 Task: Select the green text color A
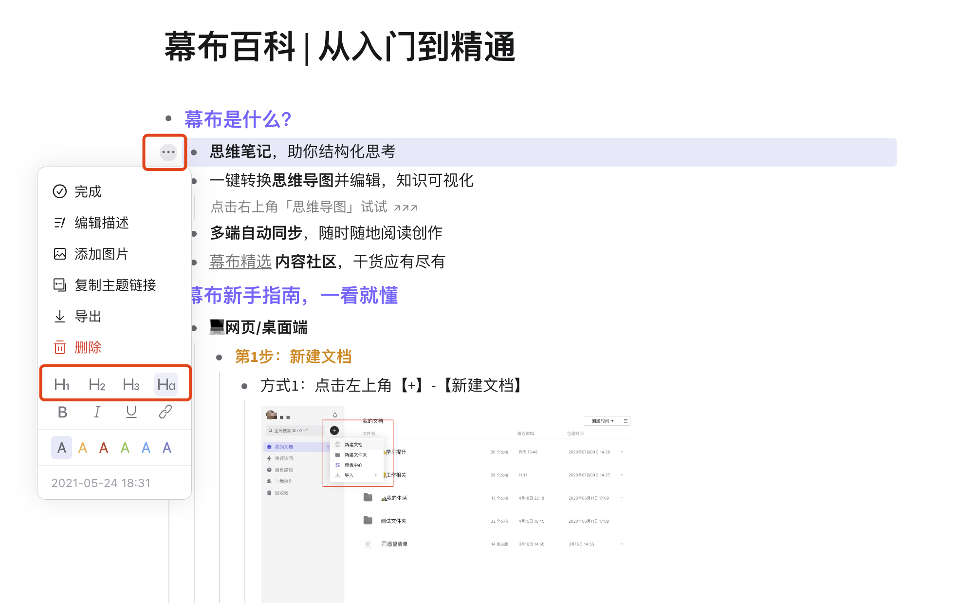pyautogui.click(x=125, y=448)
